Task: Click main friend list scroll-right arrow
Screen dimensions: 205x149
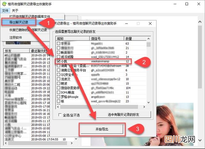Action: 71,143
